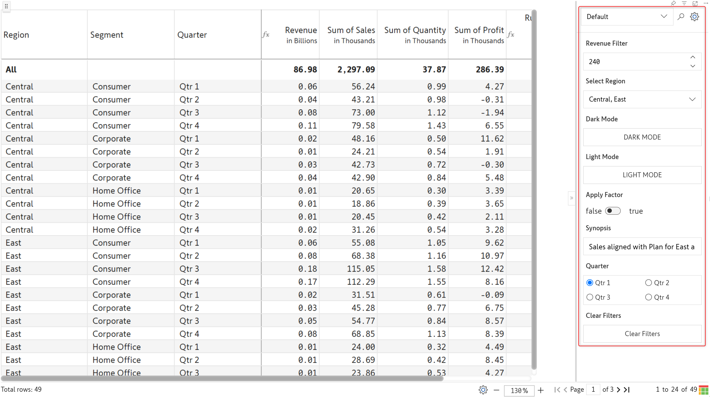Open filter panel settings gear
This screenshot has width=710, height=397.
694,17
